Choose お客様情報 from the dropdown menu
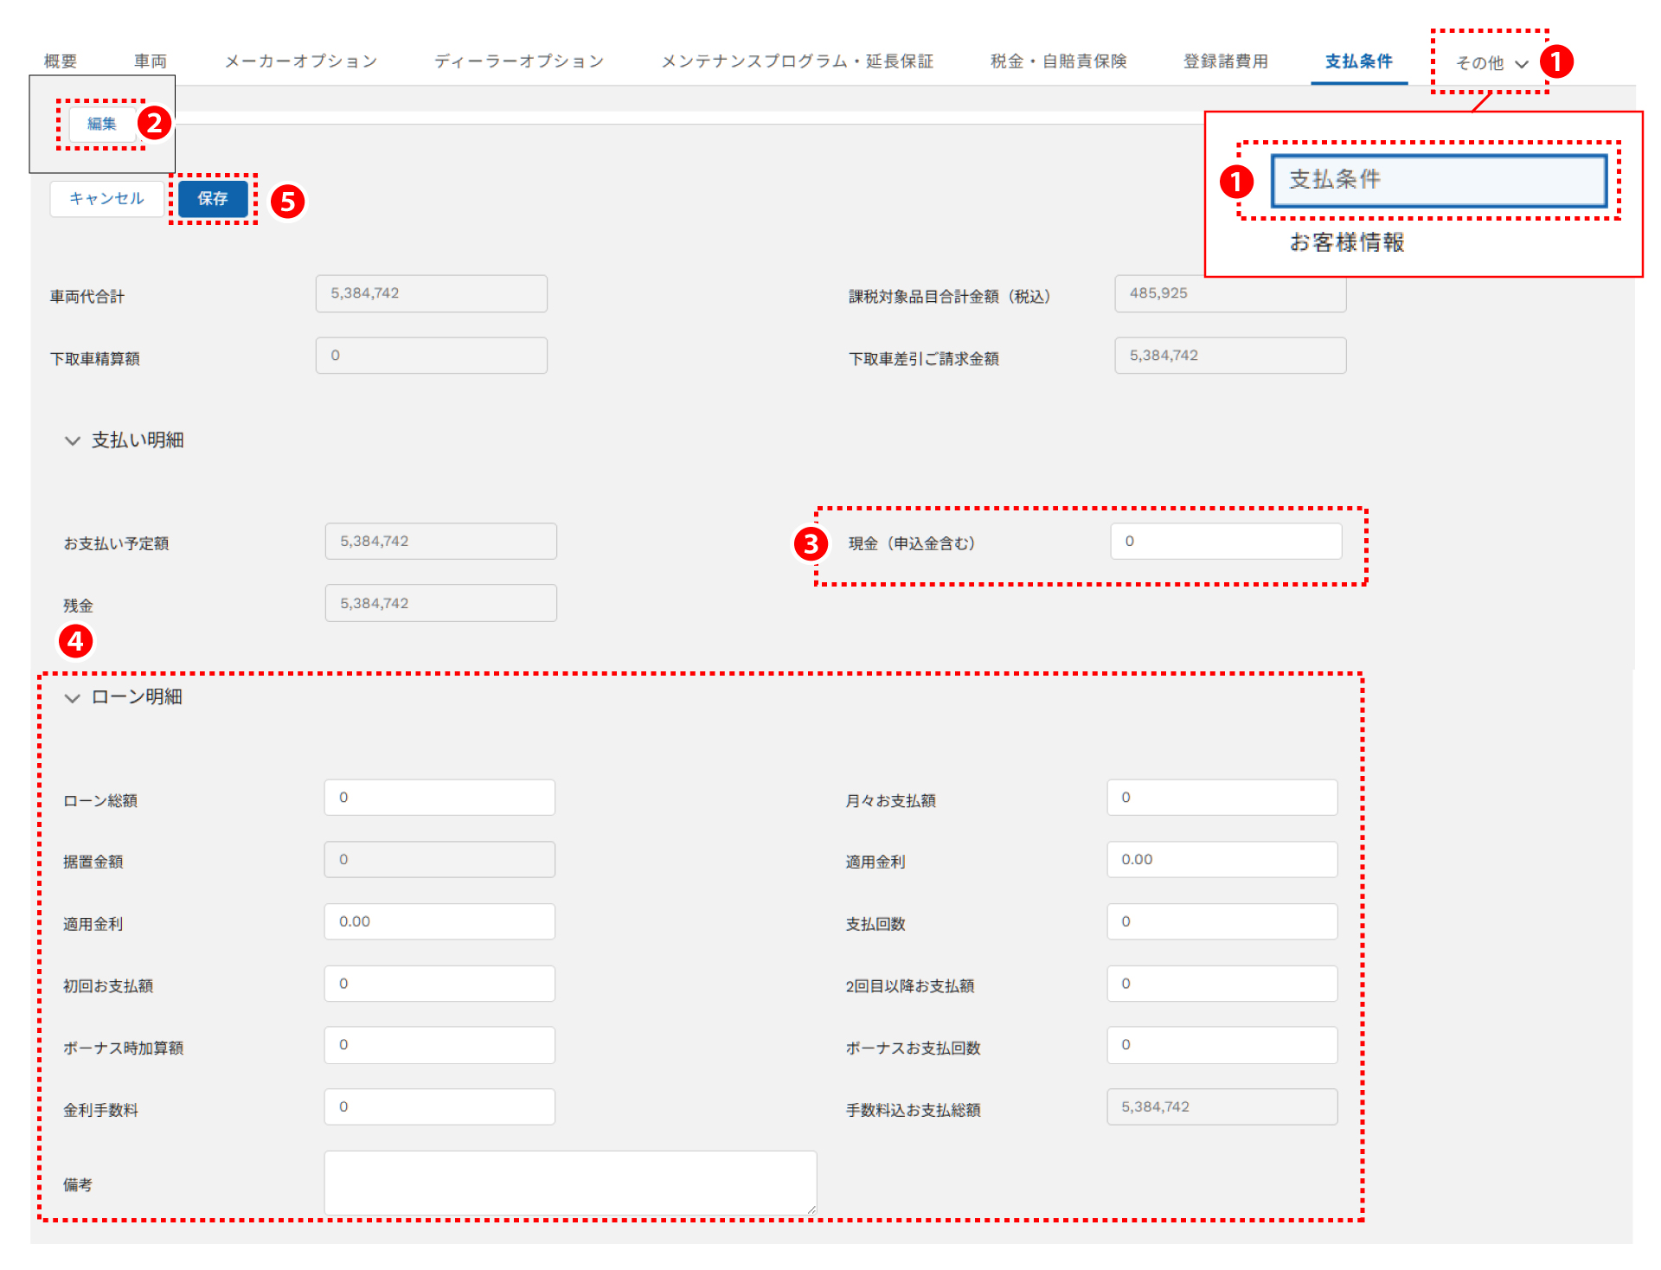Screen dimensions: 1661x1270 click(1347, 243)
